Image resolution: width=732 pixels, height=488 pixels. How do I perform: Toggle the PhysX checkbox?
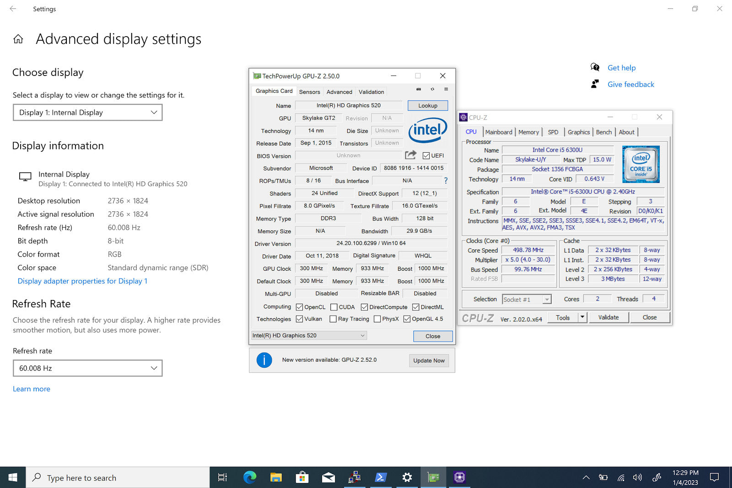pos(377,319)
